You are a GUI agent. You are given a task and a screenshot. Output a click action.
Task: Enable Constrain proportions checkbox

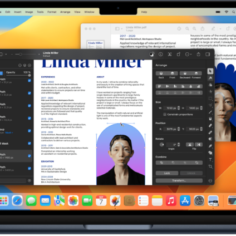click(165, 114)
